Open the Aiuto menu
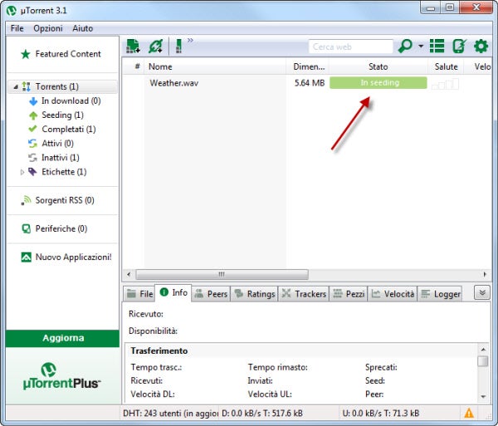 click(82, 28)
